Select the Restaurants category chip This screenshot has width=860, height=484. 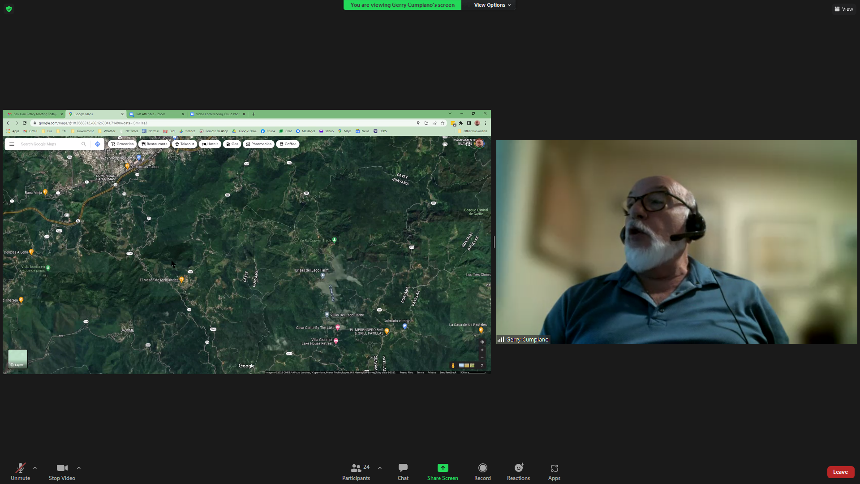point(155,144)
